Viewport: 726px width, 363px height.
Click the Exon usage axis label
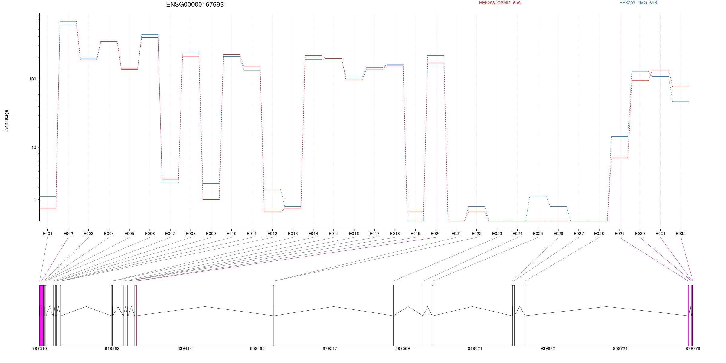[6, 121]
